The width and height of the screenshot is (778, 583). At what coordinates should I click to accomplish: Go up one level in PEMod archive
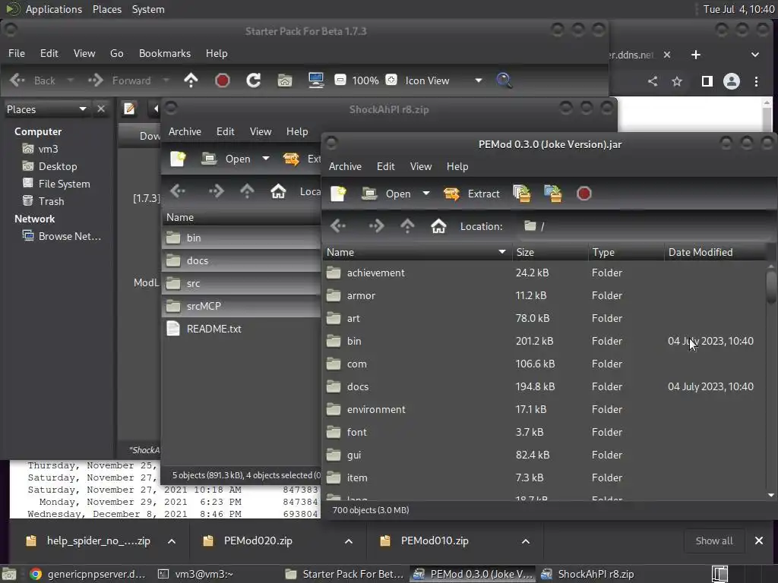click(407, 226)
